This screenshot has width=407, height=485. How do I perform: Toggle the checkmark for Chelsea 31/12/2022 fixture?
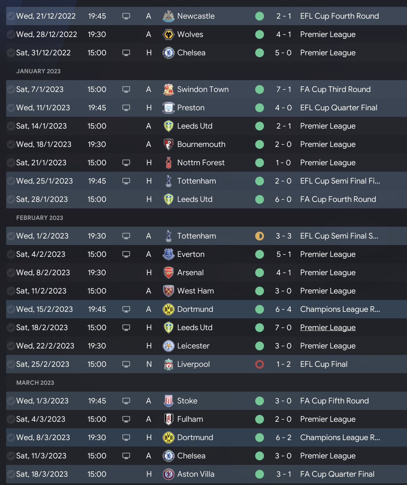coord(11,53)
